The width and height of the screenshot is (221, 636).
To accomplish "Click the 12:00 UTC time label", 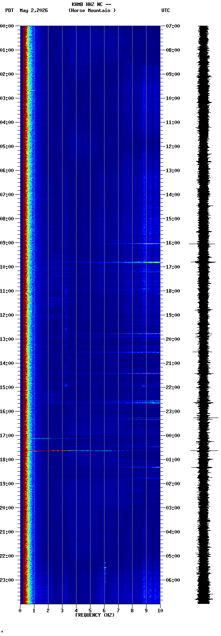I will tap(173, 147).
